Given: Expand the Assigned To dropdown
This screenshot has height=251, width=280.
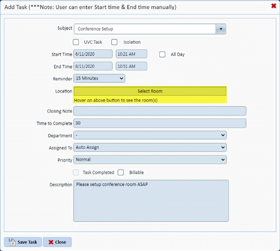Looking at the screenshot, I should click(x=150, y=147).
